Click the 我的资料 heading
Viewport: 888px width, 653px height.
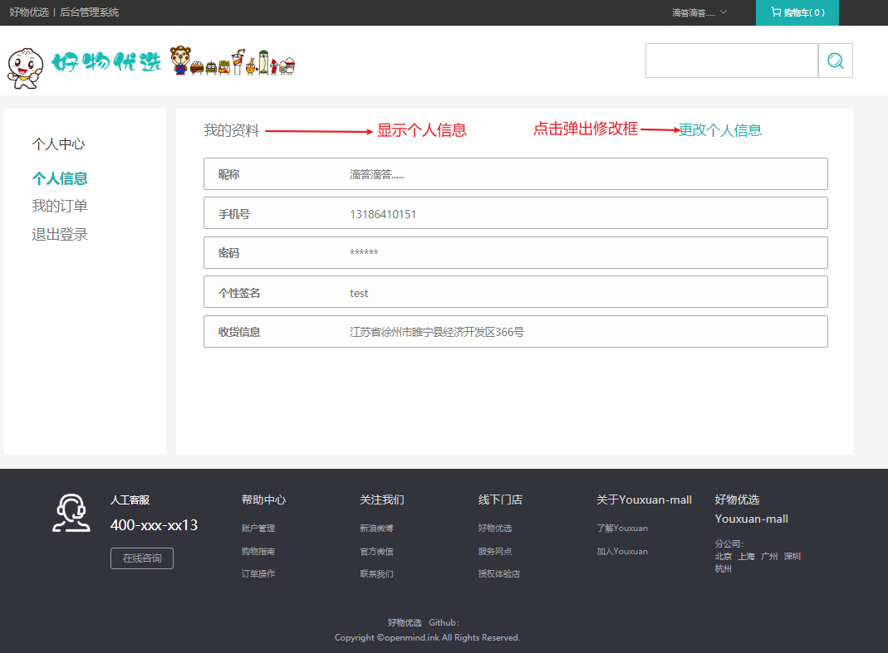pos(231,131)
